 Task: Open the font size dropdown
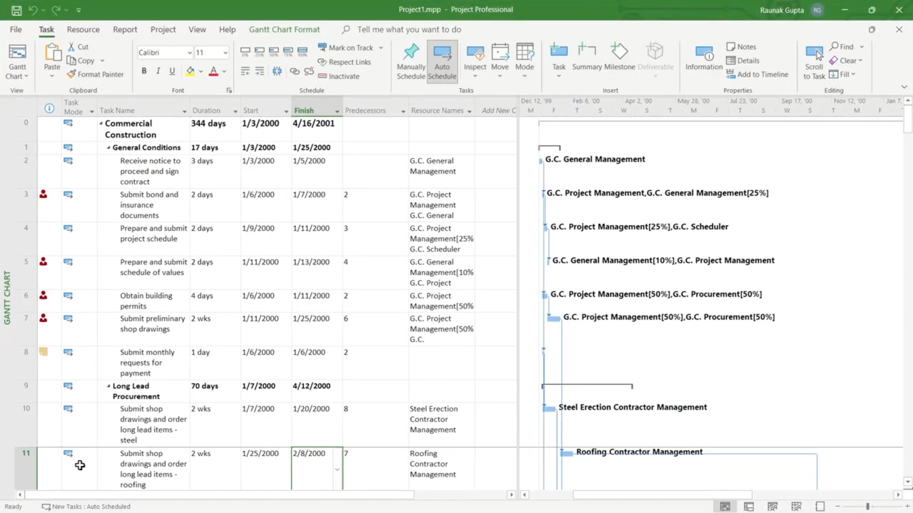pos(225,53)
